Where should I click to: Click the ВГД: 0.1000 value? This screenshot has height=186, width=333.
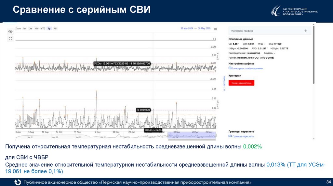[x=275, y=44]
